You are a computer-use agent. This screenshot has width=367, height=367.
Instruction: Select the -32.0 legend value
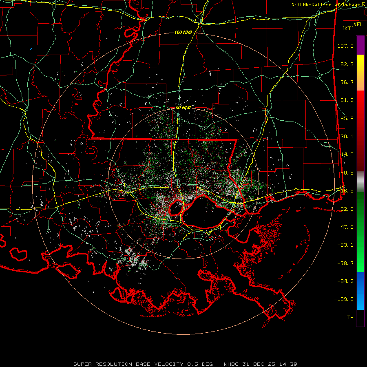(345, 209)
